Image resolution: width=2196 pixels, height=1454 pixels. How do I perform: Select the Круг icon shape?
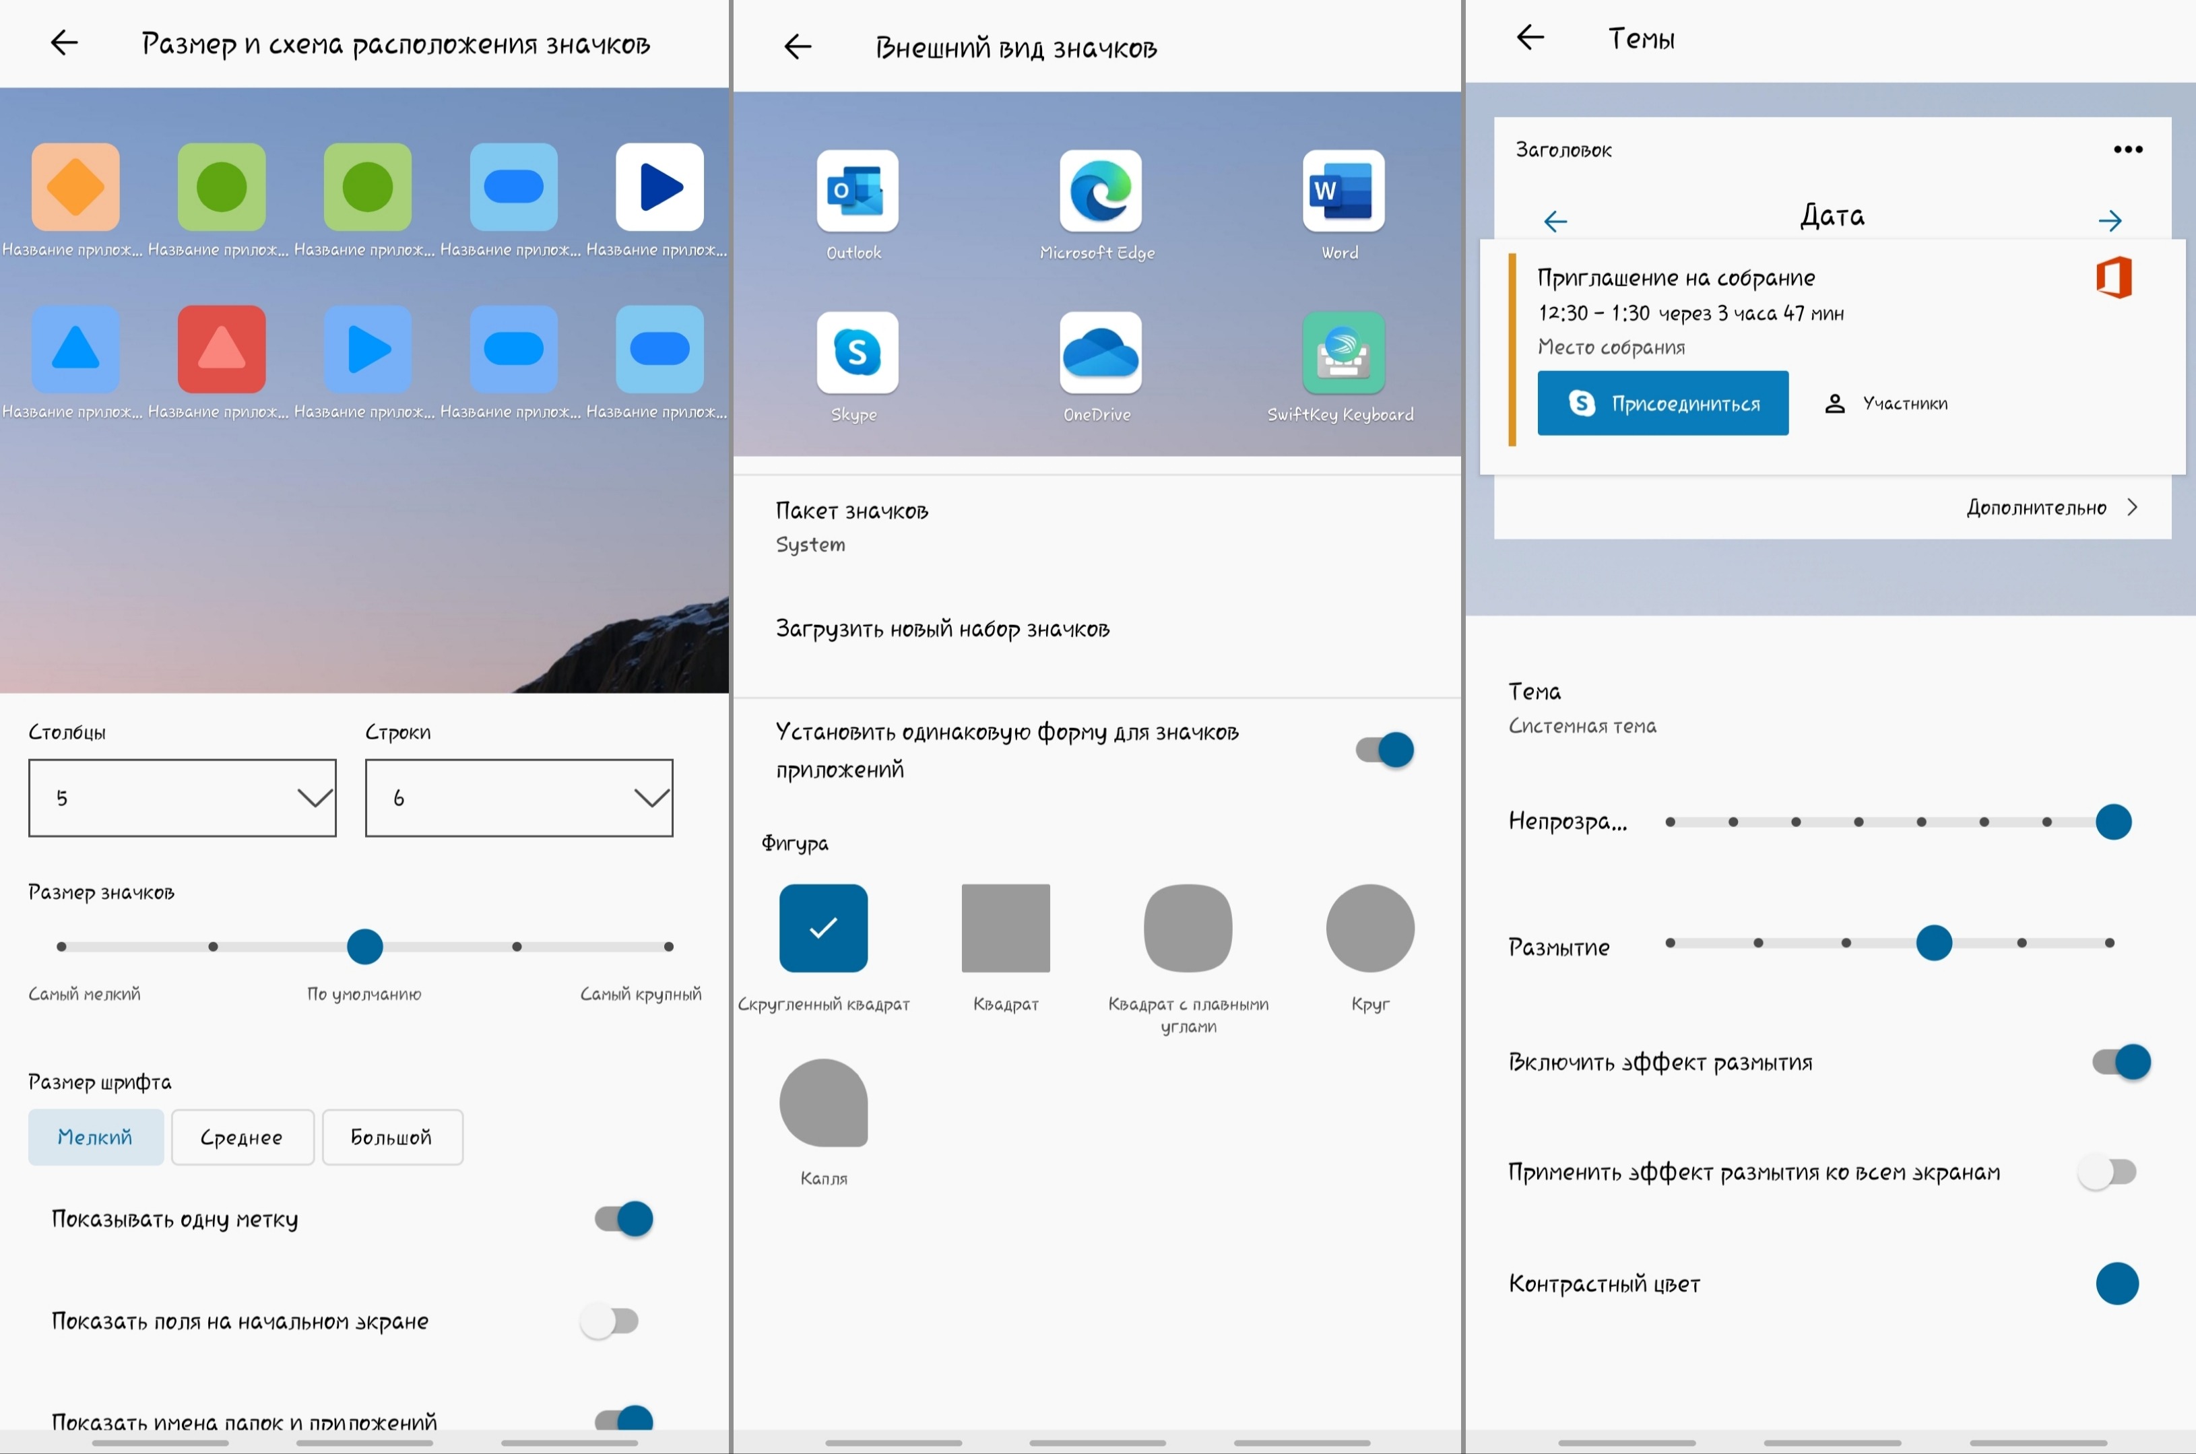[x=1369, y=928]
